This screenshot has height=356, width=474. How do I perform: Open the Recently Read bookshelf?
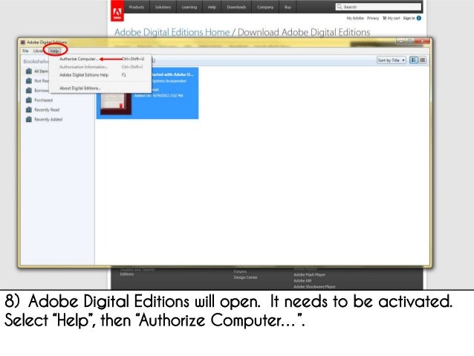click(47, 110)
